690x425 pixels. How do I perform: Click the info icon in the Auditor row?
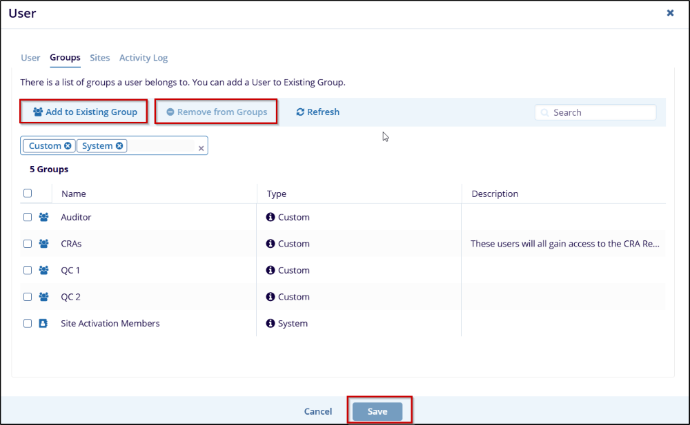(x=270, y=217)
